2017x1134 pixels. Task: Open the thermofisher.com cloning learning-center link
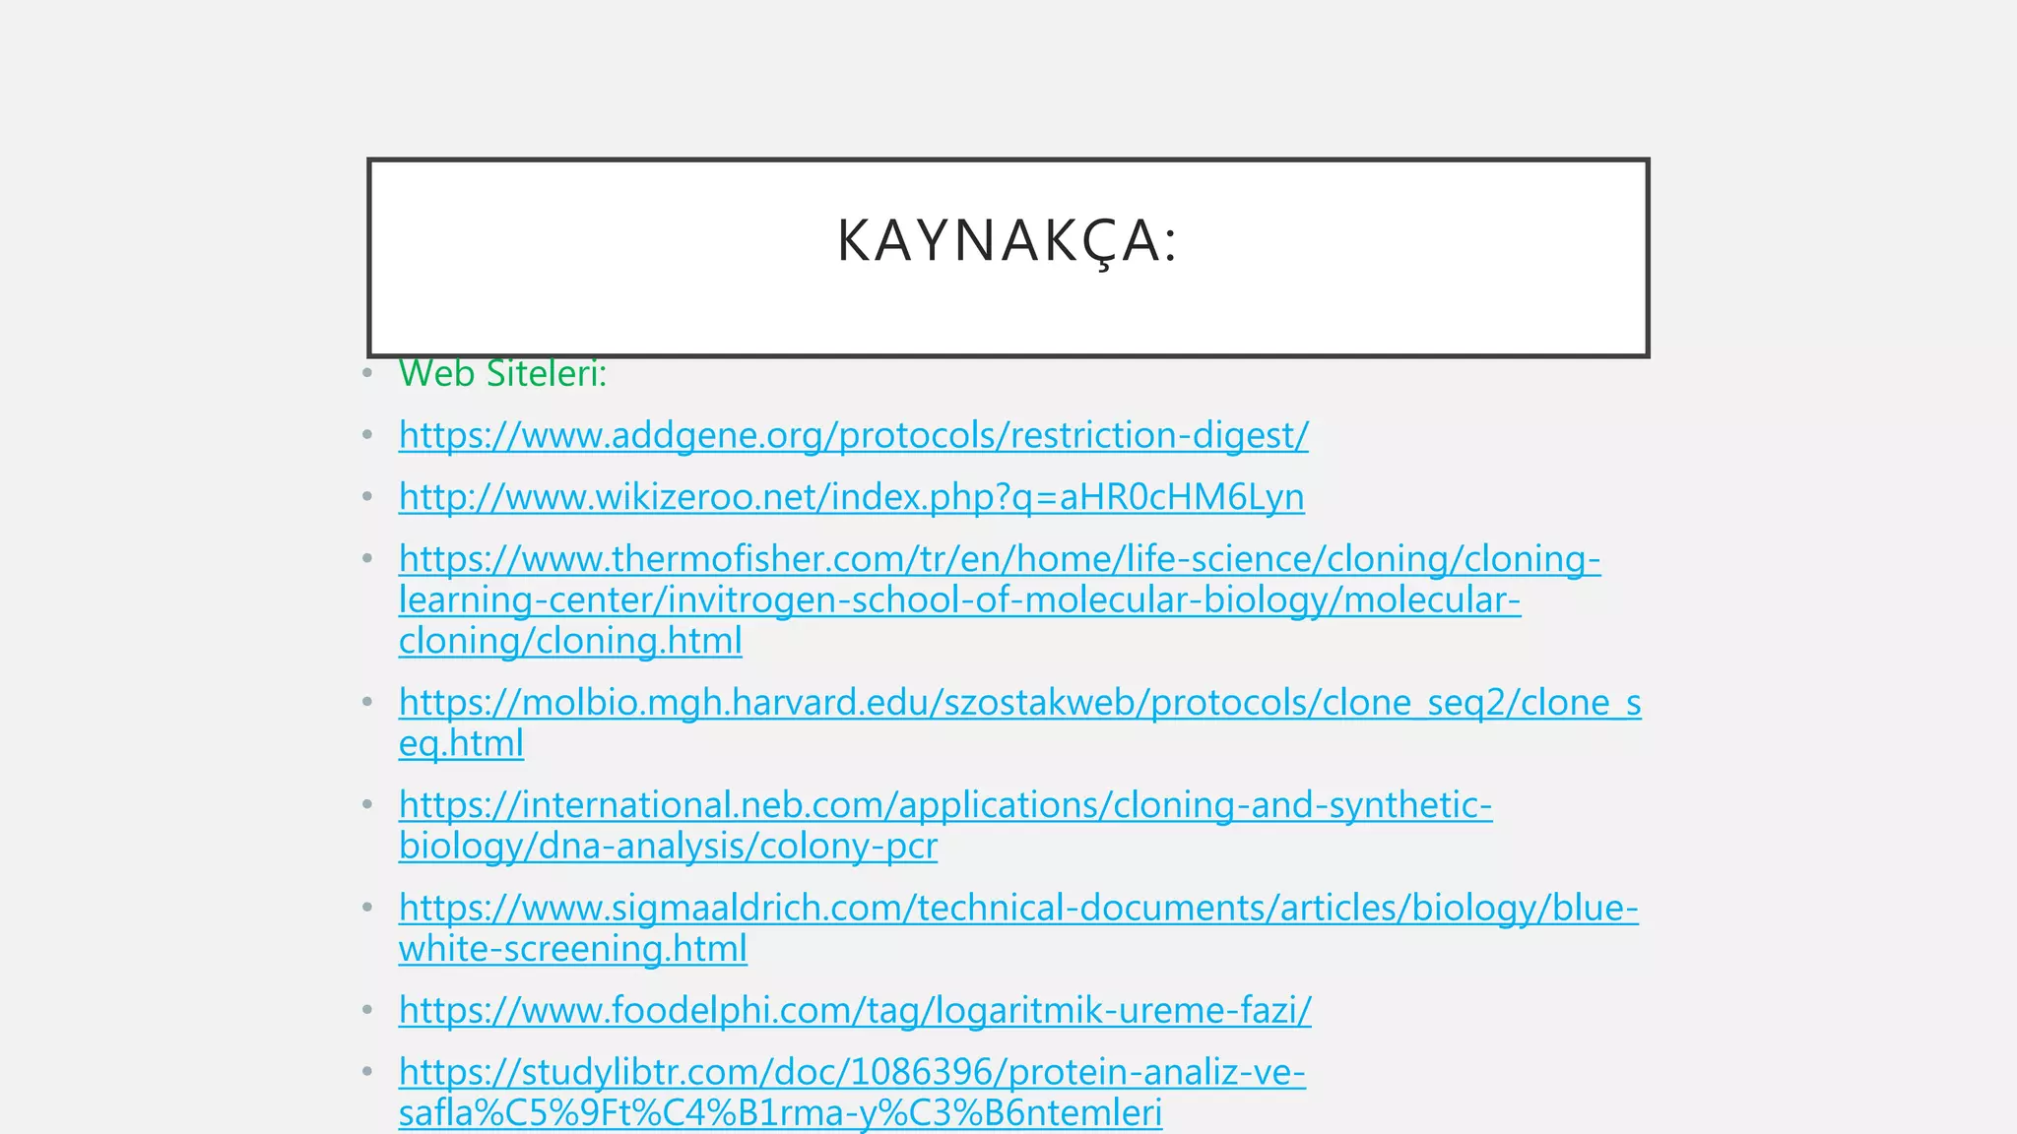(999, 559)
